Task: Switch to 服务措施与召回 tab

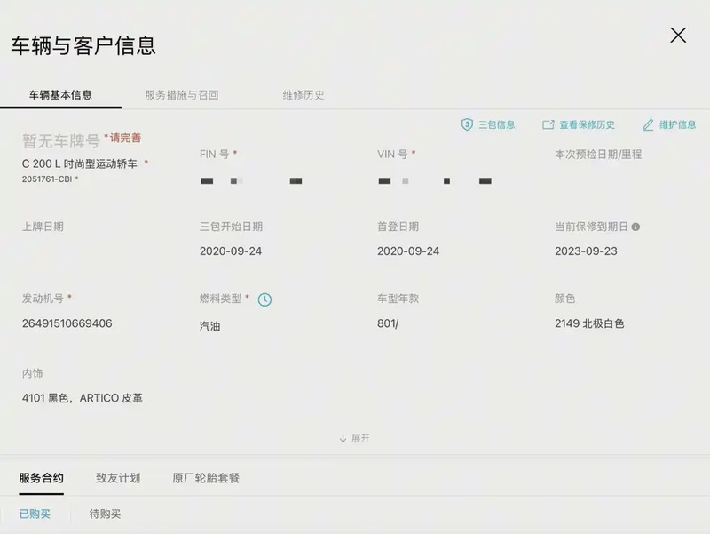Action: pyautogui.click(x=181, y=94)
